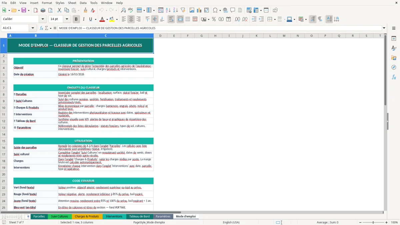The height and width of the screenshot is (225, 400).
Task: Expand the Underline style dropdown arrow
Action: point(95,19)
